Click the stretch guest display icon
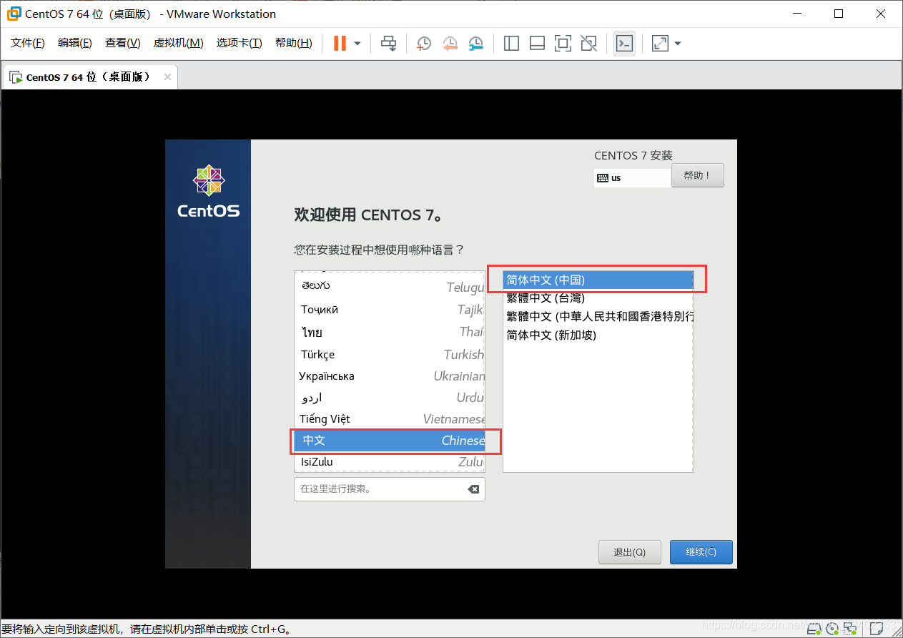903x638 pixels. [x=660, y=44]
